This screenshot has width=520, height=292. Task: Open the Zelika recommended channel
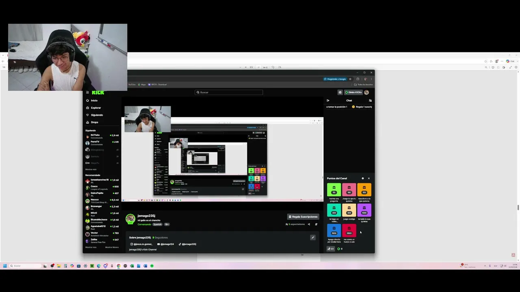point(102,240)
